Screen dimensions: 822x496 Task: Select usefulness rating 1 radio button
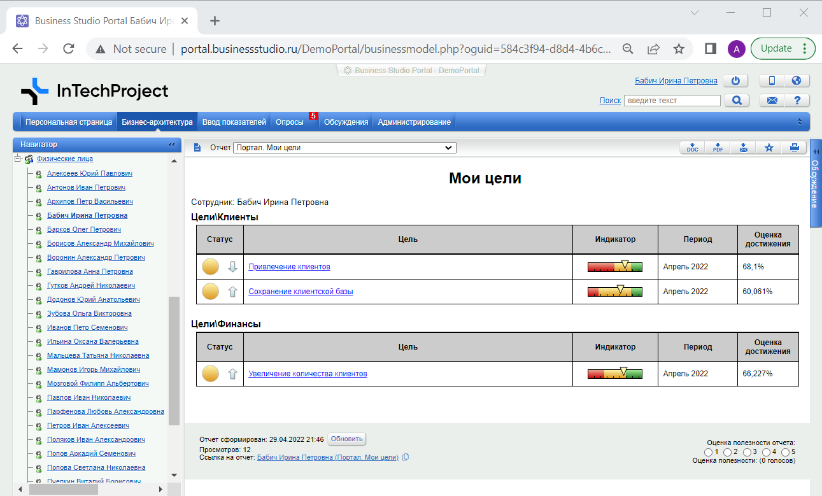(x=709, y=452)
